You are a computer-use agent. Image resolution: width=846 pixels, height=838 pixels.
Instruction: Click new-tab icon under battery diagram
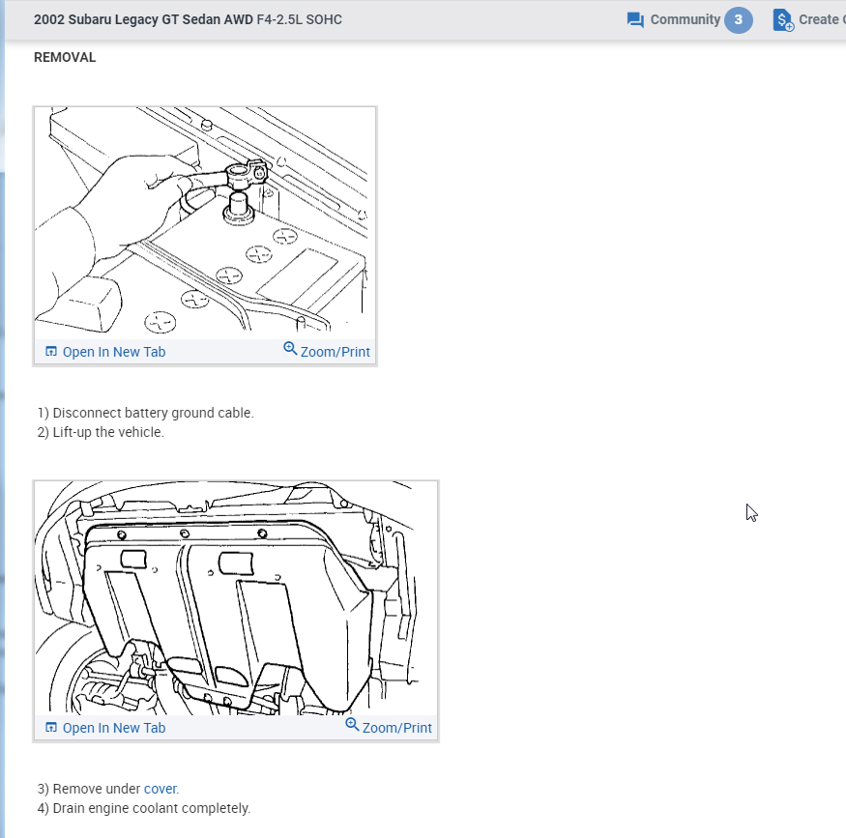coord(50,351)
